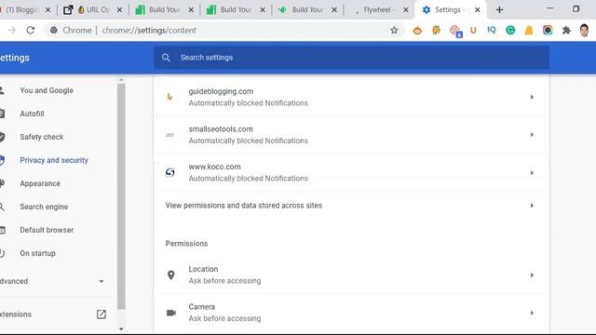Click the round camera-like extension icon
Viewport: 596px width, 335px height.
tap(548, 30)
